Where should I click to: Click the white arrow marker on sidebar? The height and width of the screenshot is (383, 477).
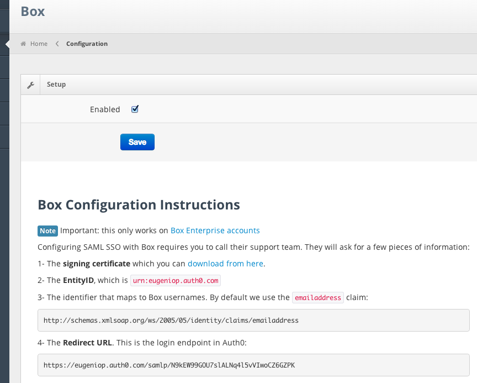[x=7, y=44]
